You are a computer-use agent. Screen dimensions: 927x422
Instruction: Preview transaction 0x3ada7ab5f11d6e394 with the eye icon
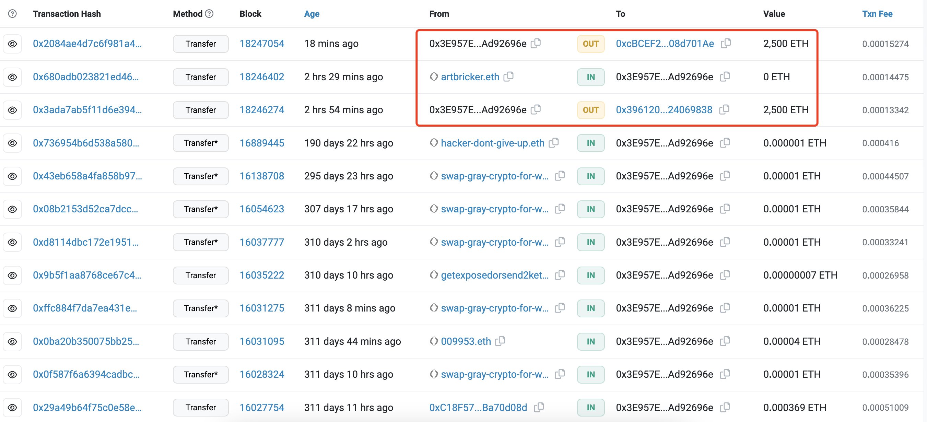coord(12,110)
